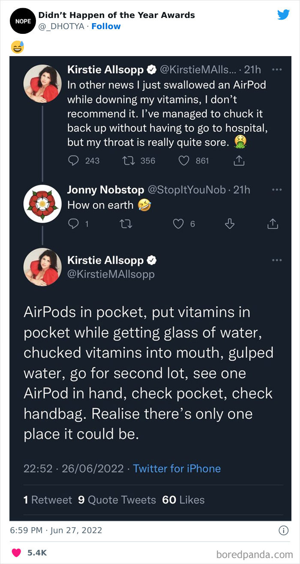Open three-dot menu on Kirstie's bottom tweet
This screenshot has height=564, width=300.
[277, 260]
